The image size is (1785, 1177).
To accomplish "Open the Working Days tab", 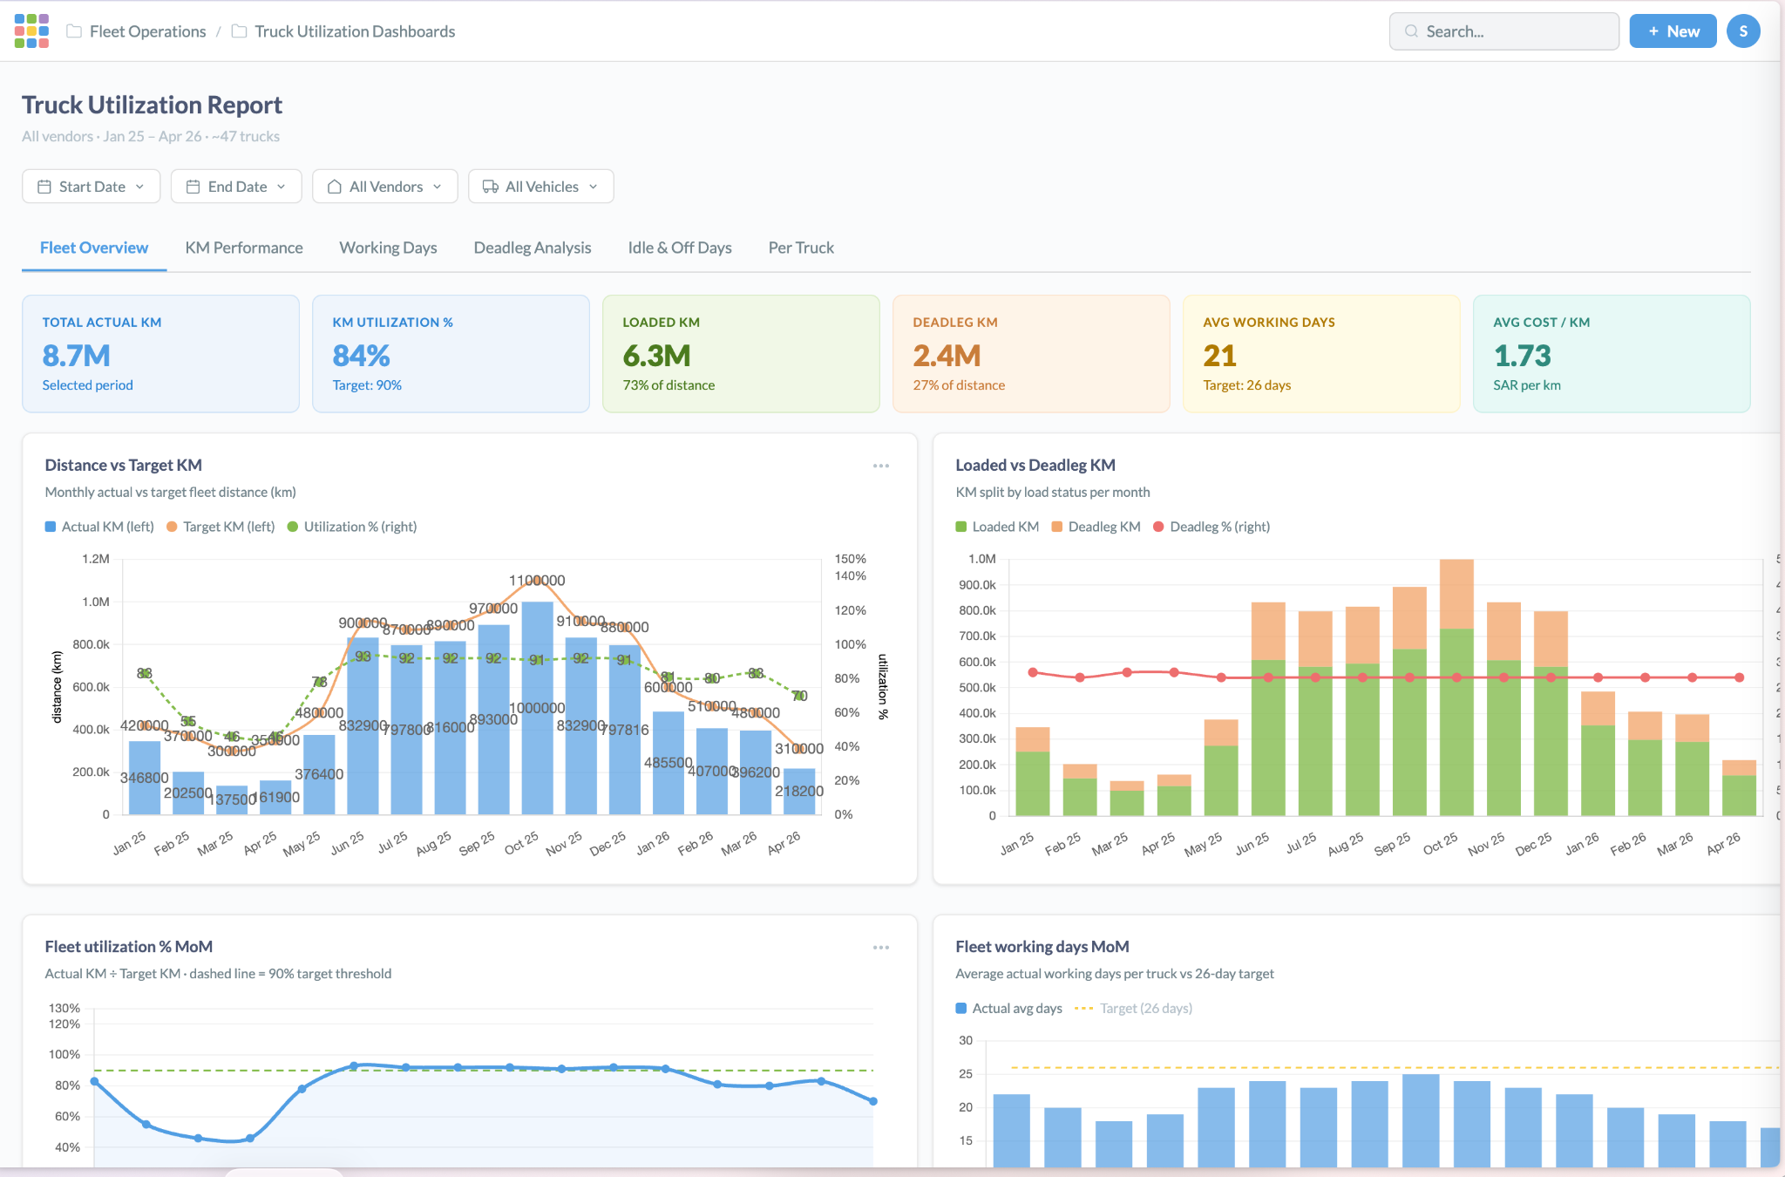I will coord(388,248).
